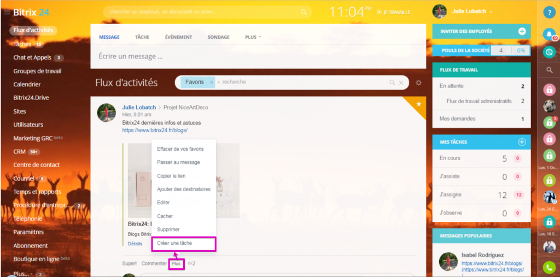This screenshot has height=277, width=560.
Task: Open Groupes de travail in left menu
Action: (x=37, y=71)
